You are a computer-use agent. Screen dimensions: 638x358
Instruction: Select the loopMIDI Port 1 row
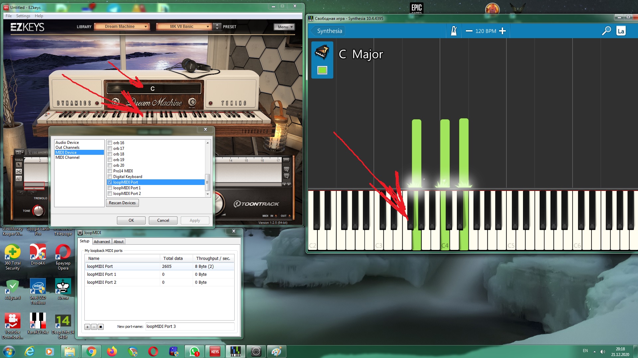[x=159, y=274]
